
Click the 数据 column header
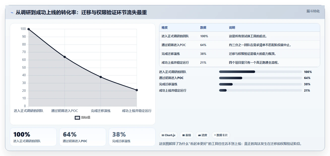pos(203,28)
